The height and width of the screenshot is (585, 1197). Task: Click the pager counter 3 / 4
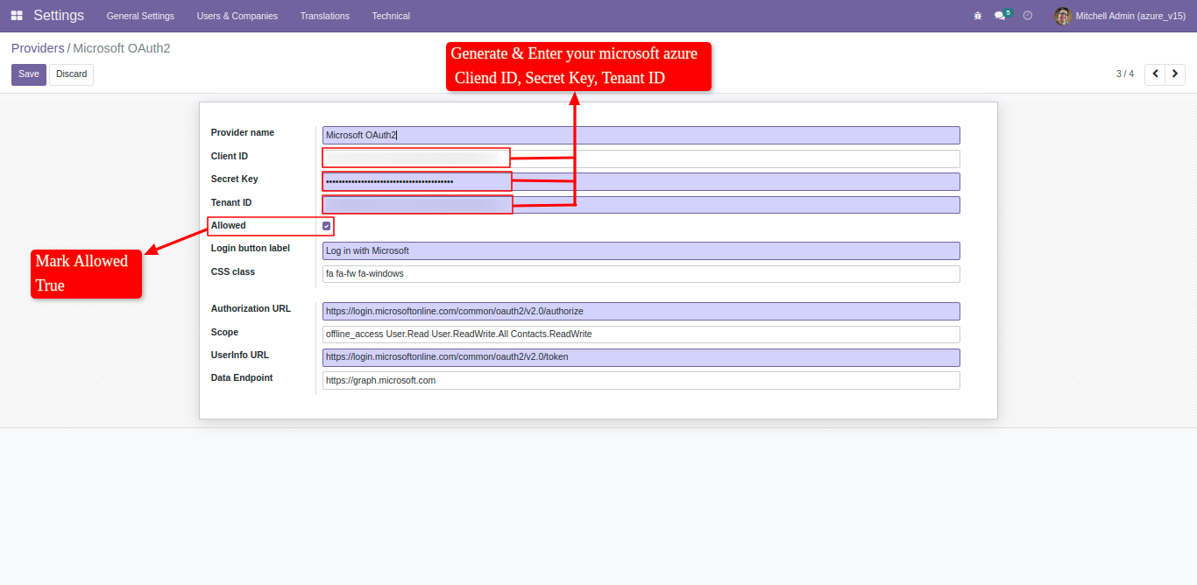(x=1125, y=74)
